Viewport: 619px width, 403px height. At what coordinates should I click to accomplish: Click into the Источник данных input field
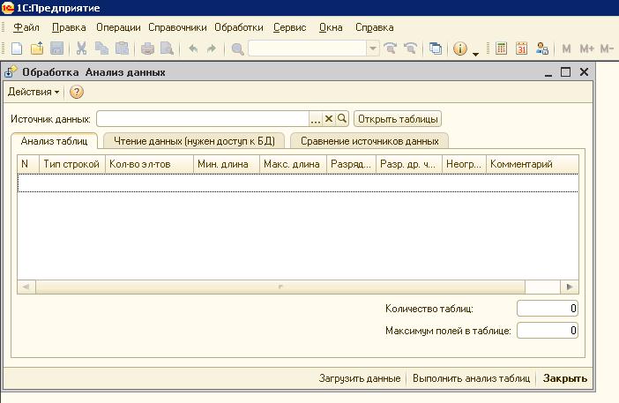(202, 119)
